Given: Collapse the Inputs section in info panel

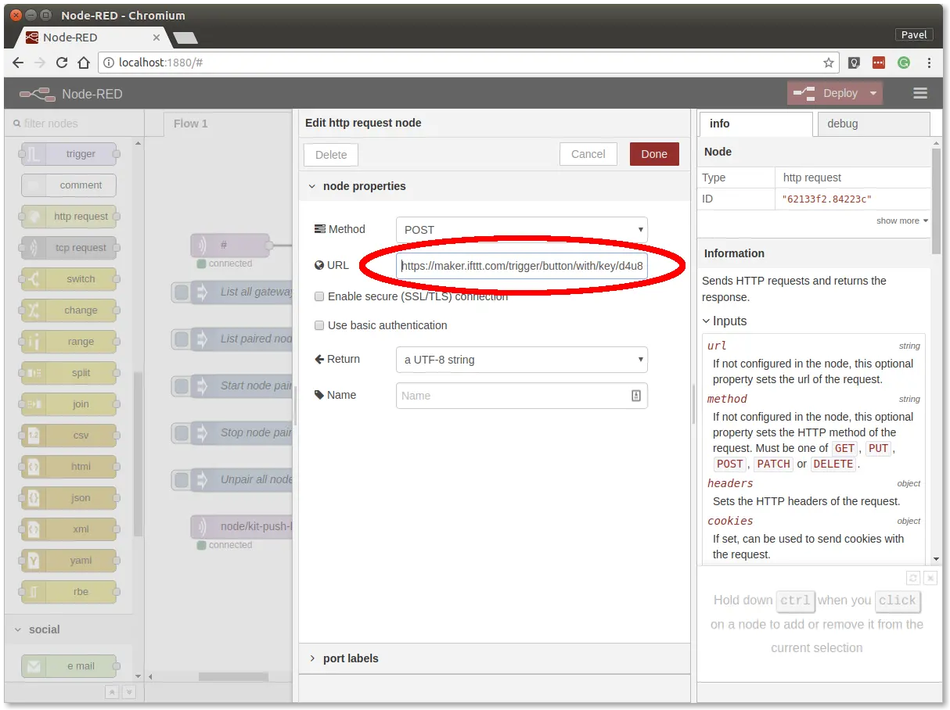Looking at the screenshot, I should click(x=725, y=321).
